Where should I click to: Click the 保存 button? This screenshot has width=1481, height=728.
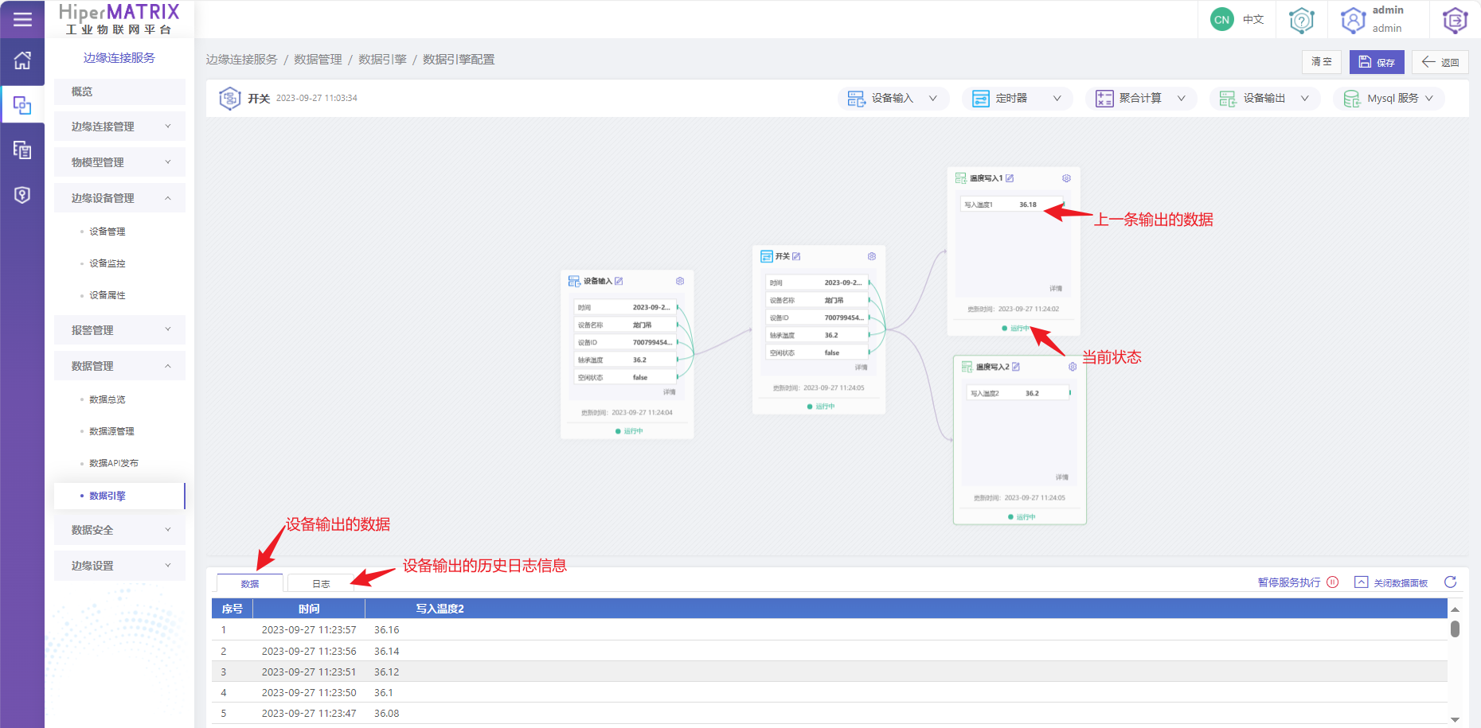1377,62
